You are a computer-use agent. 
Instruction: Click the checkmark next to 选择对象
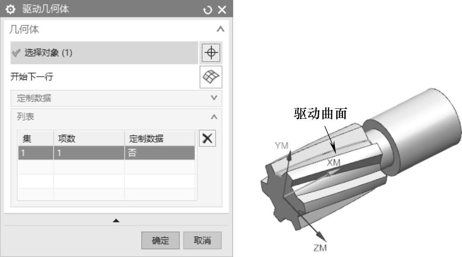(16, 53)
